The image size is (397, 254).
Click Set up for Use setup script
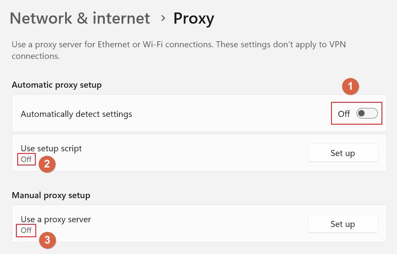click(x=343, y=153)
